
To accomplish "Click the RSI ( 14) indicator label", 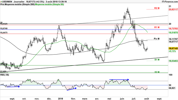I will coord(5,75).
